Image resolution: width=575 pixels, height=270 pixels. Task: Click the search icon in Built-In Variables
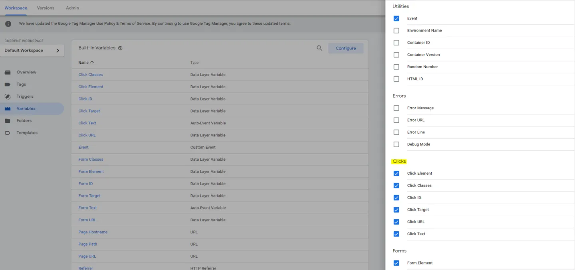coord(319,48)
